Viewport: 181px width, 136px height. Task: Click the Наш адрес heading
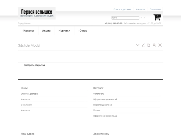click(27, 134)
